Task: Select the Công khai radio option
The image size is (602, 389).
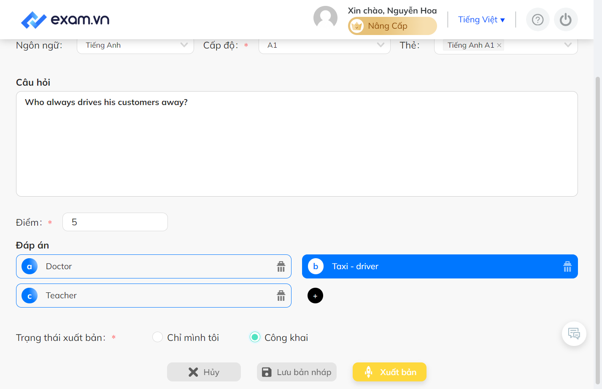Action: click(255, 337)
